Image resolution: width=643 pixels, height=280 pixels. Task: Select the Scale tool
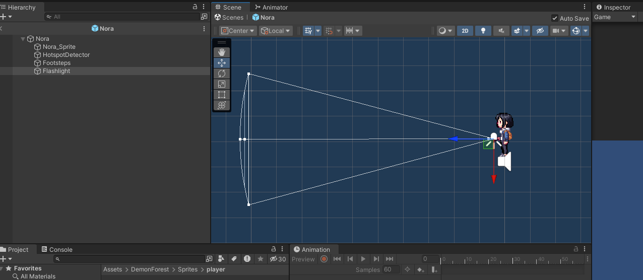click(x=222, y=84)
